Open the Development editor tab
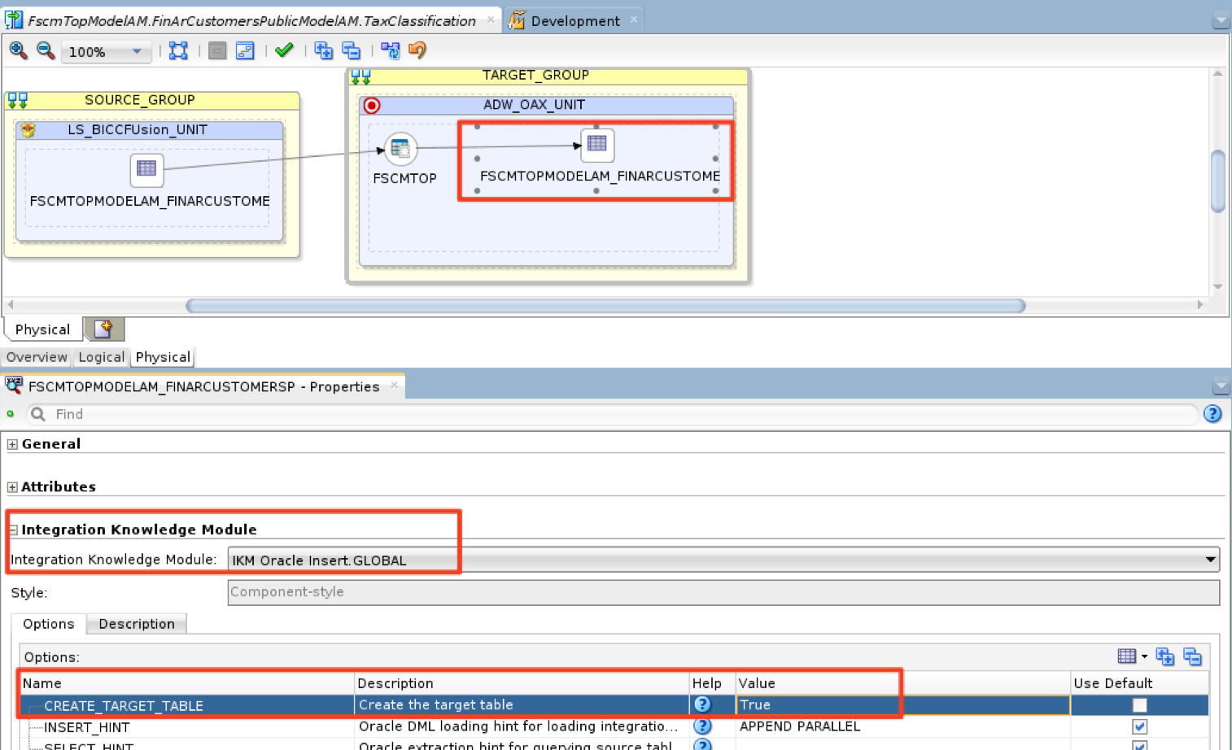This screenshot has height=750, width=1232. coord(574,20)
